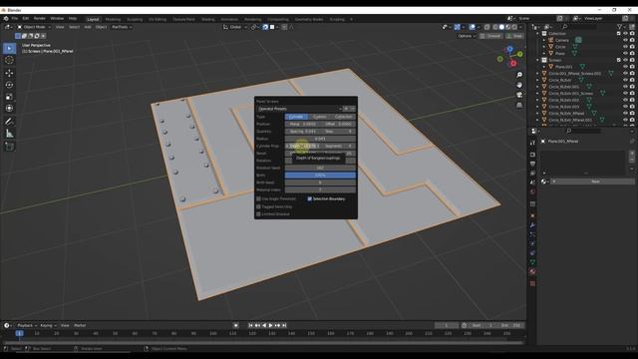Choose the Move tool
This screenshot has height=359, width=638.
click(9, 73)
